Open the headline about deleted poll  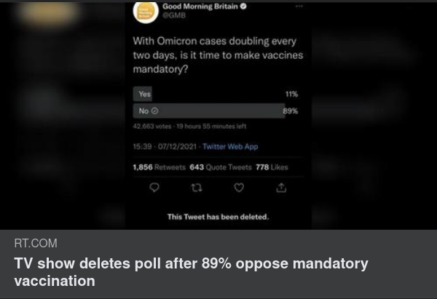click(191, 271)
